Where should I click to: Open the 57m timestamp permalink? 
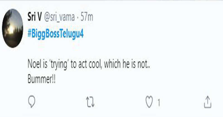[x=87, y=18]
